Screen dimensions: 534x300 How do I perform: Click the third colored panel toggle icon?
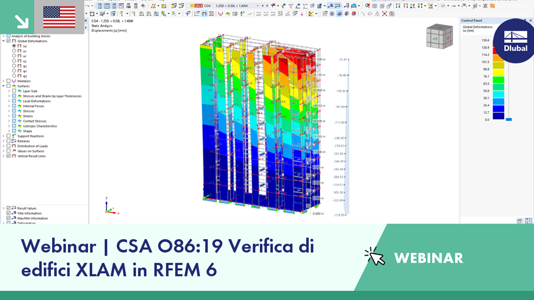[114, 6]
